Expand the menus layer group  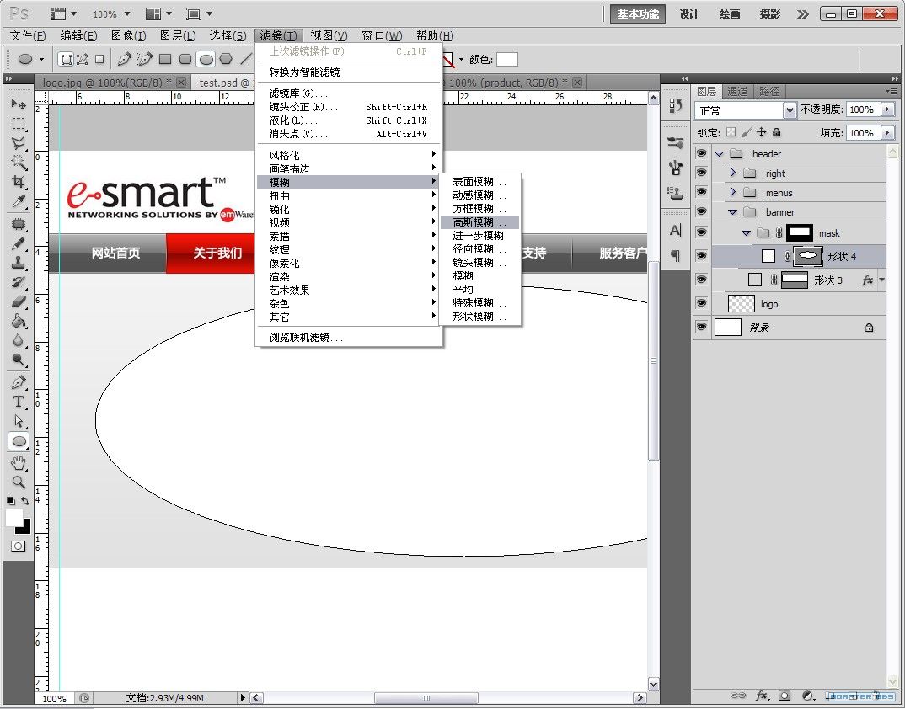pyautogui.click(x=733, y=192)
